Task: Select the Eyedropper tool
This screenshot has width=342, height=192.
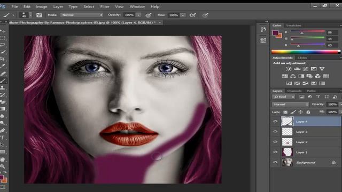Action: pos(3,66)
